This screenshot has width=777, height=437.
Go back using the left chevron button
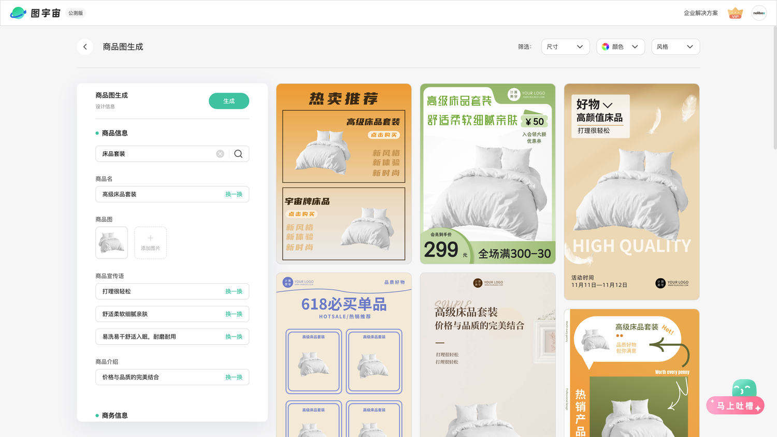(85, 47)
